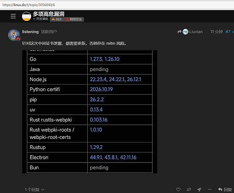Open the 网络安全 tag
The width and height of the screenshot is (234, 193).
pos(74,19)
